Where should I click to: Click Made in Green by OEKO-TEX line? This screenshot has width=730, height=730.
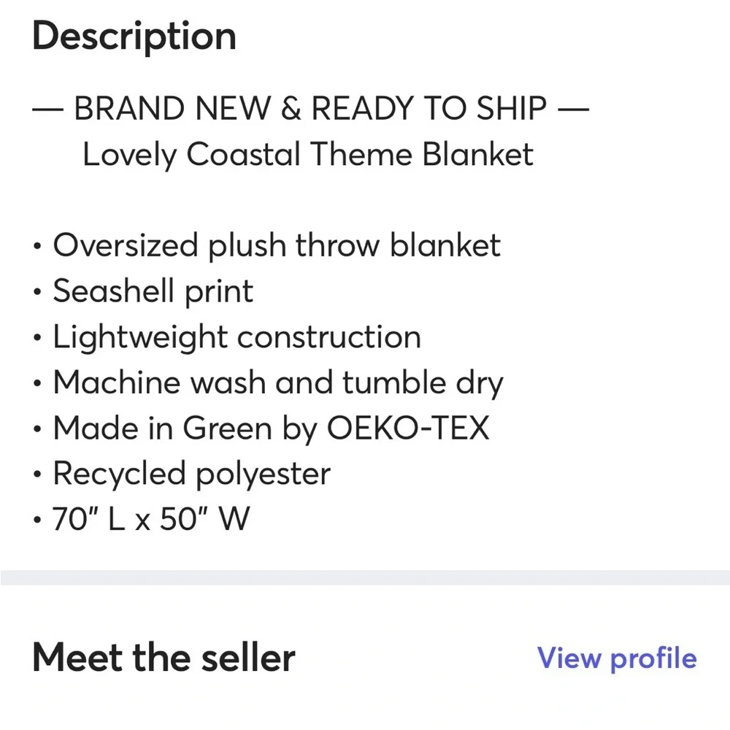click(x=261, y=429)
